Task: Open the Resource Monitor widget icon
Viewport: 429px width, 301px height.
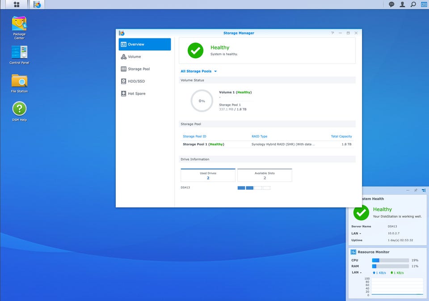Action: (353, 252)
